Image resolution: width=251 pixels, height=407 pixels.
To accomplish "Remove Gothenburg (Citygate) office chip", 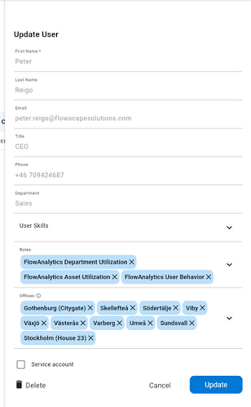I will [90, 308].
